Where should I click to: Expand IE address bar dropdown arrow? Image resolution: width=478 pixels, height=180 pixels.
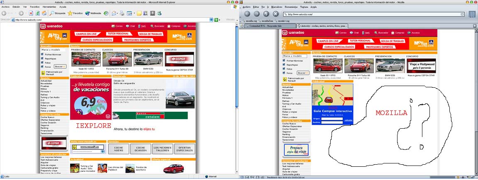pos(211,20)
